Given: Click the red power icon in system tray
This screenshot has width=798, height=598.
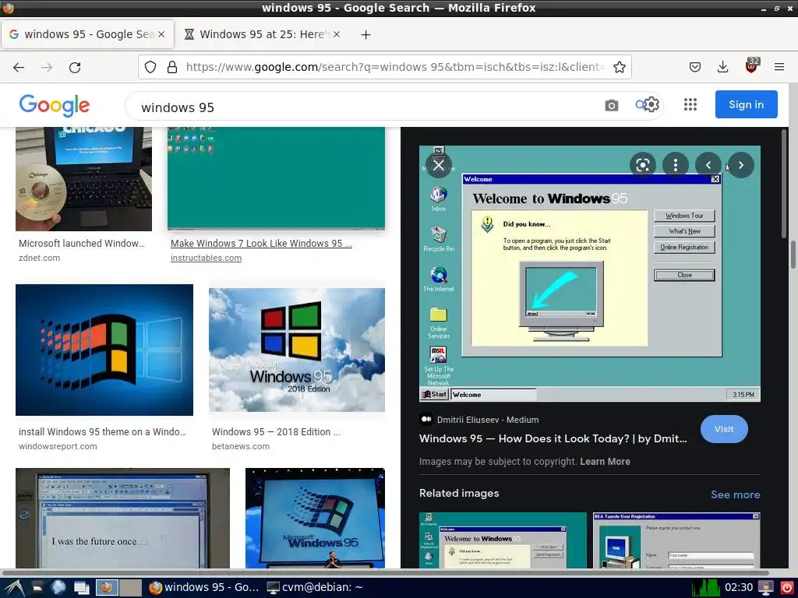Looking at the screenshot, I should 787,588.
